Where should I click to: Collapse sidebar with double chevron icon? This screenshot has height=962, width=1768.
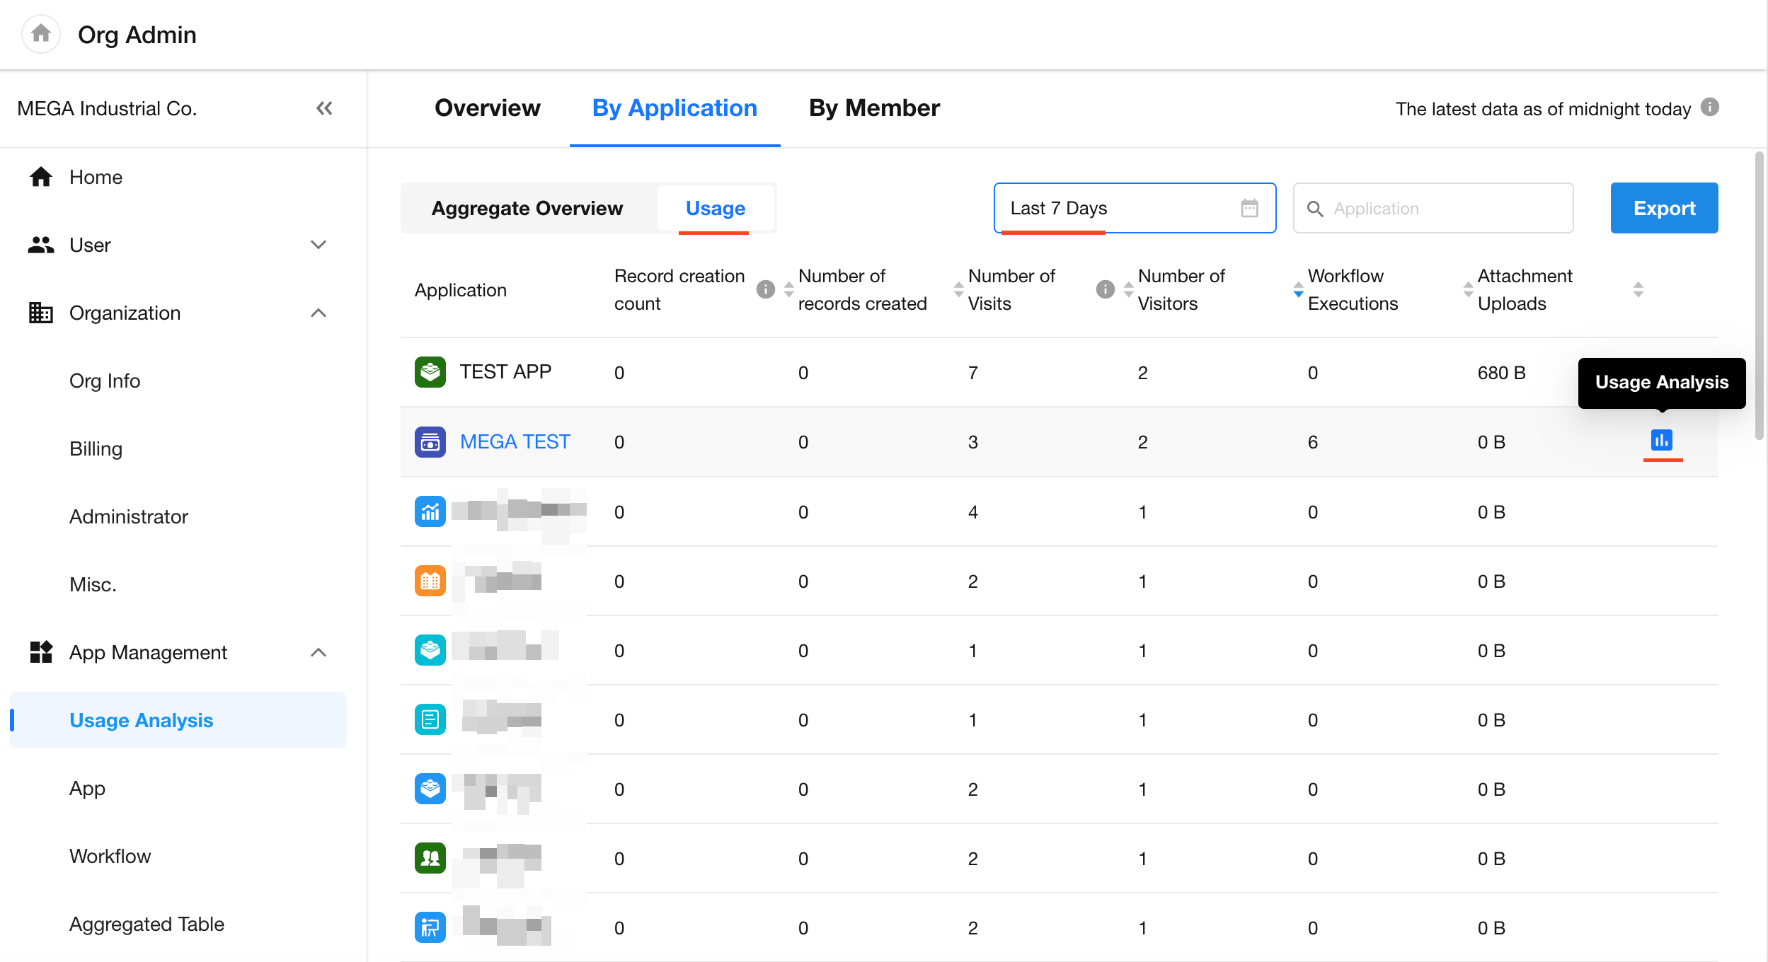coord(324,108)
